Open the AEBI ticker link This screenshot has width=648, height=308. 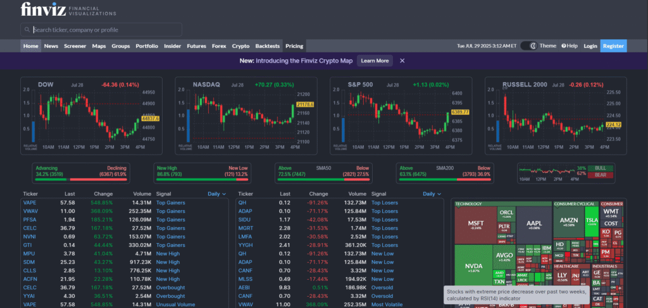244,287
